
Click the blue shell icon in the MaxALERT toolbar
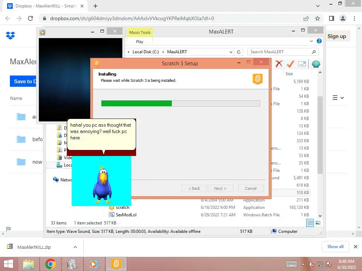316,64
